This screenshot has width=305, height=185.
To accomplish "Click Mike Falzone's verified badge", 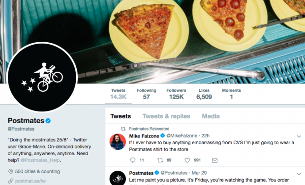I will click(x=163, y=136).
